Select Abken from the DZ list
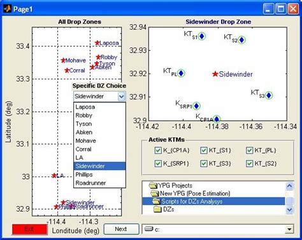Screen dimensions: 302x240 (x=99, y=132)
